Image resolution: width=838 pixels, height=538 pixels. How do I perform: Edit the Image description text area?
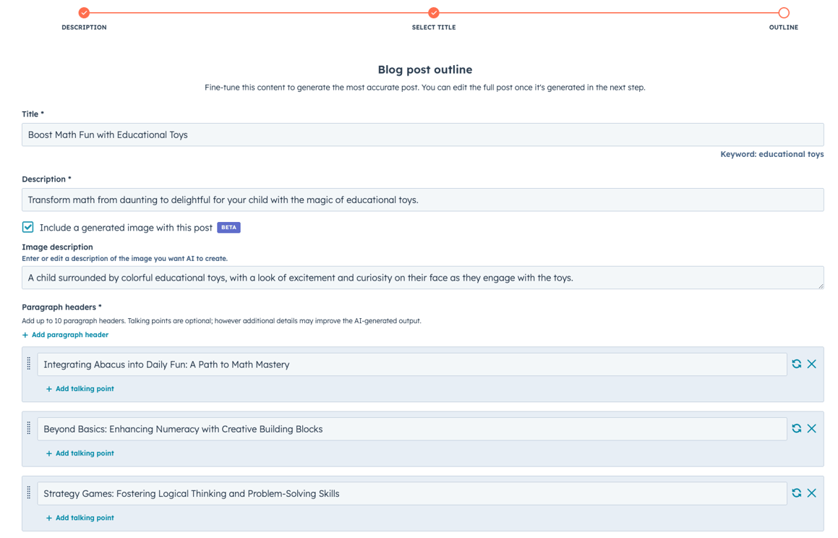423,278
